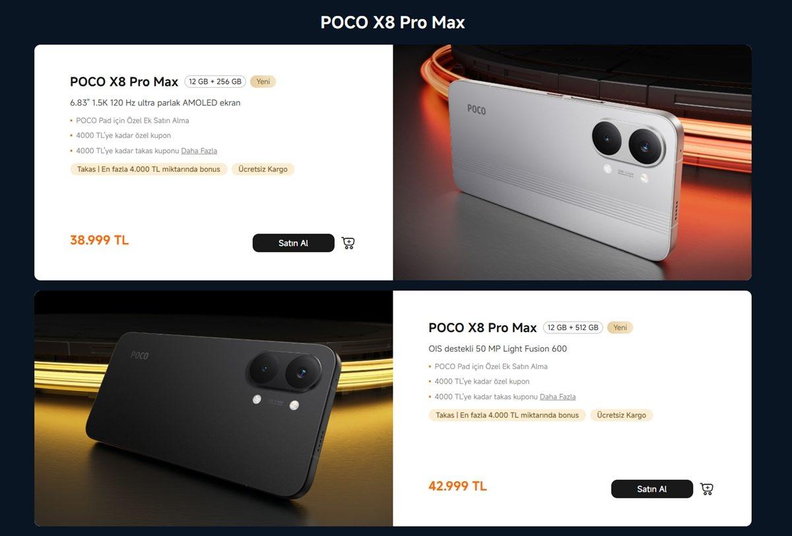Click the Yeni tag beside the 256 GB model
Image resolution: width=792 pixels, height=536 pixels.
pos(263,82)
